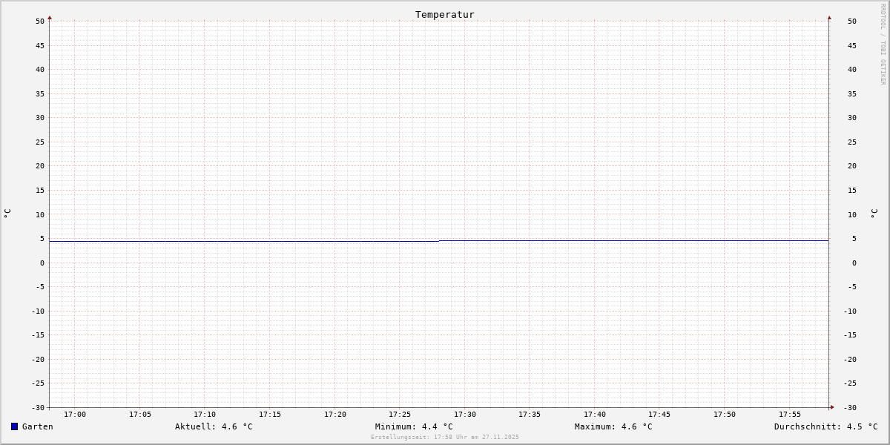Click the 17:10 time axis label
The height and width of the screenshot is (445, 890).
[x=205, y=415]
